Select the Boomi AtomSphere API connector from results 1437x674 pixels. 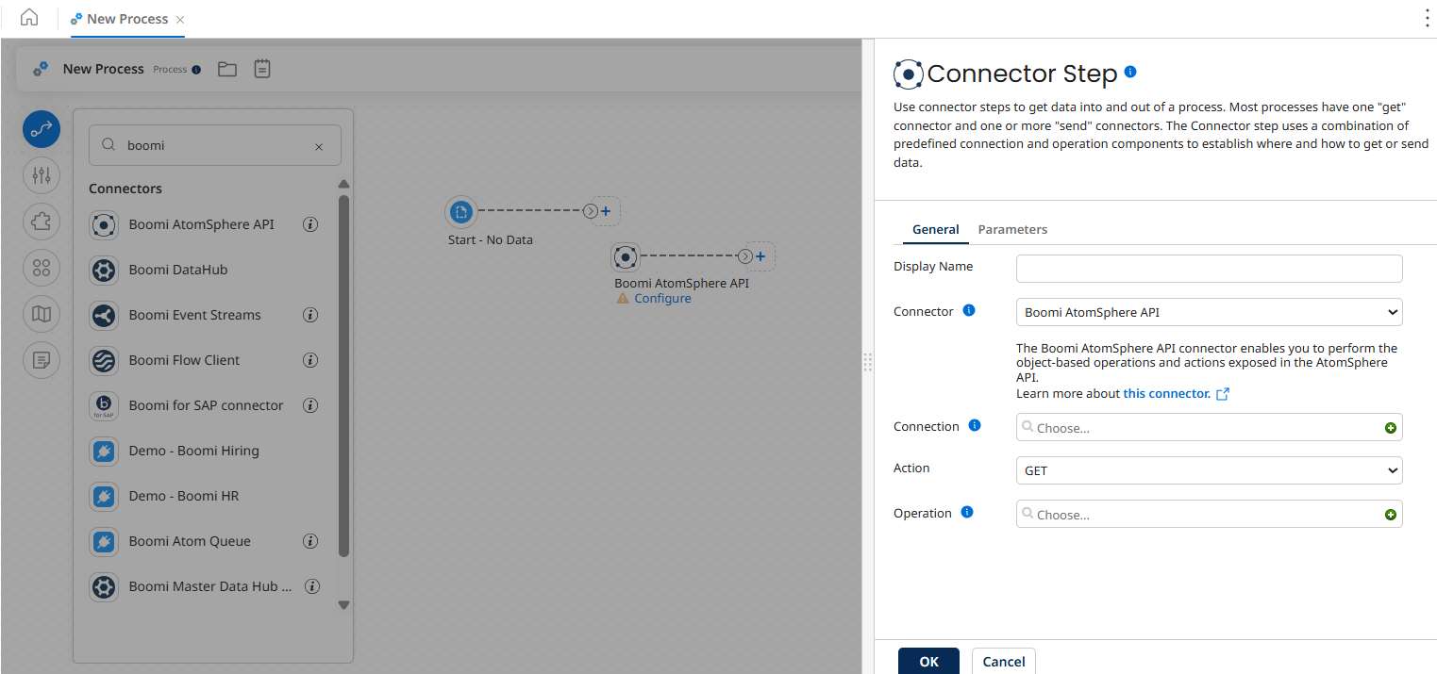[x=202, y=224]
